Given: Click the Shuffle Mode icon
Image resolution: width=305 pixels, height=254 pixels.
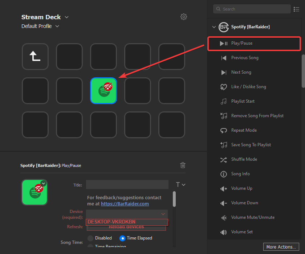Looking at the screenshot, I should point(224,160).
